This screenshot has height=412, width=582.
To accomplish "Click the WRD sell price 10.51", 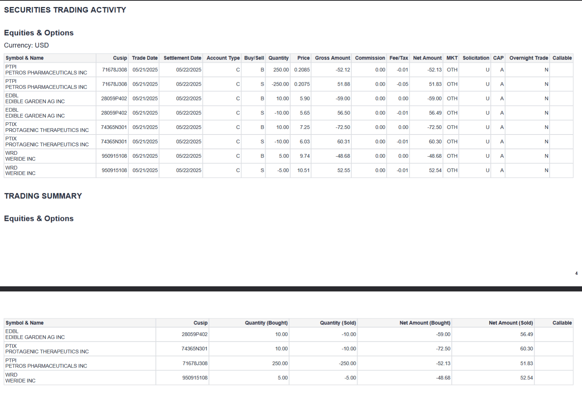I will pyautogui.click(x=304, y=170).
